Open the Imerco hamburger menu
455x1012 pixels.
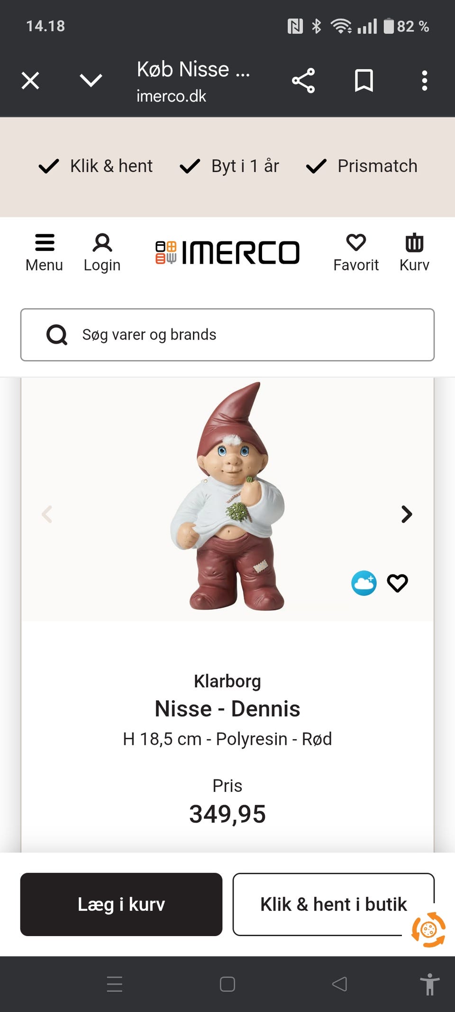click(x=44, y=252)
